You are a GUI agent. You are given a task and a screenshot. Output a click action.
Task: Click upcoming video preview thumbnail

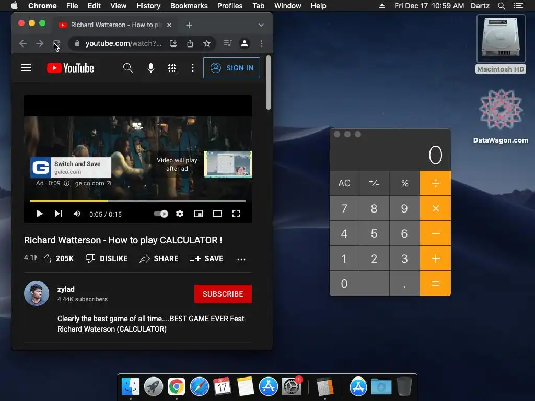point(228,164)
